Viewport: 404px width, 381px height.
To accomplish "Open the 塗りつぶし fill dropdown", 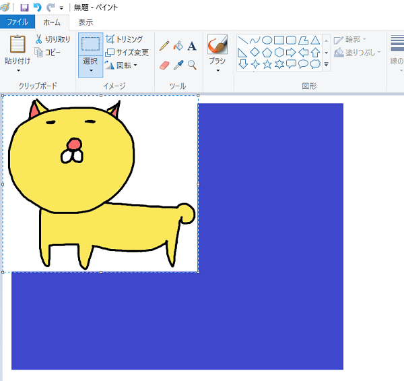I will point(357,53).
